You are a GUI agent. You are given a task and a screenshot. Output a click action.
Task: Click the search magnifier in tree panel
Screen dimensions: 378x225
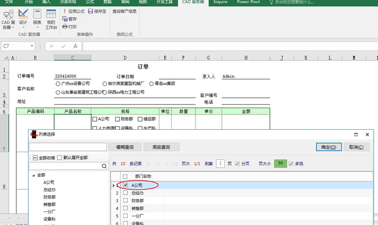pos(103,167)
